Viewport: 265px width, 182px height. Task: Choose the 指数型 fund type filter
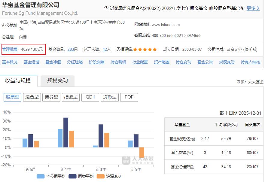pos(71,97)
